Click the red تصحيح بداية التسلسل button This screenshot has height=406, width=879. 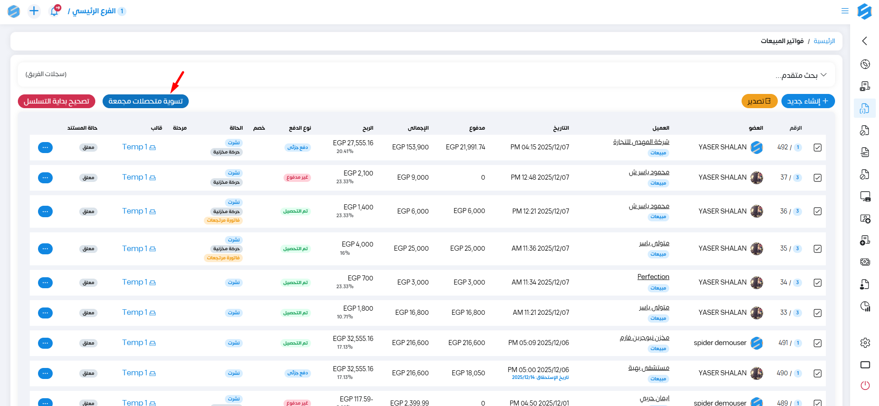56,101
